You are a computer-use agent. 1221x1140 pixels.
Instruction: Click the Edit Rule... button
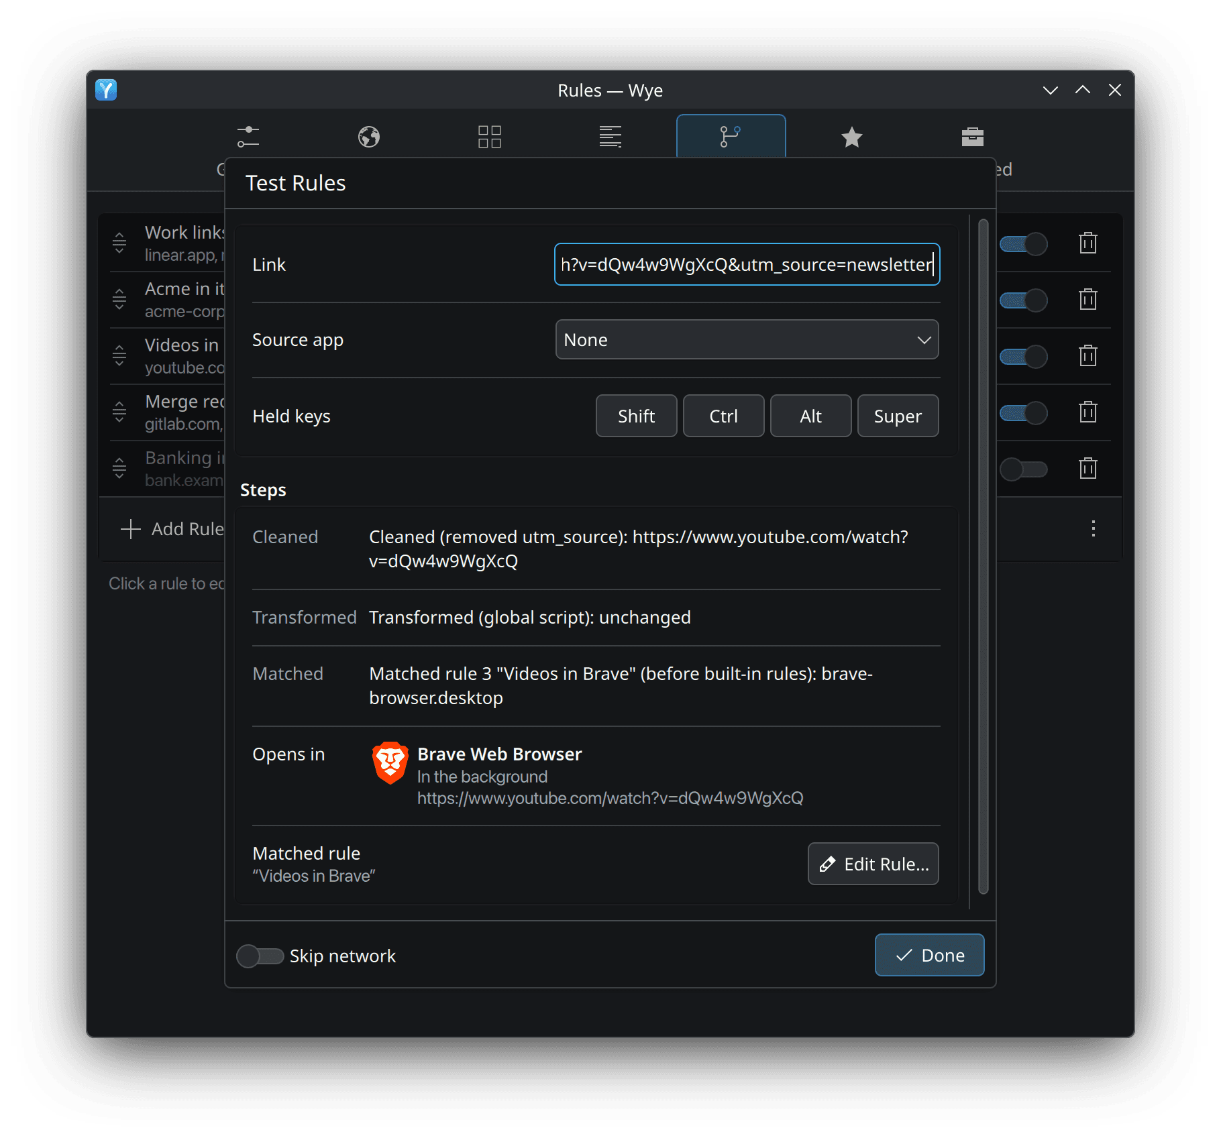tap(873, 864)
